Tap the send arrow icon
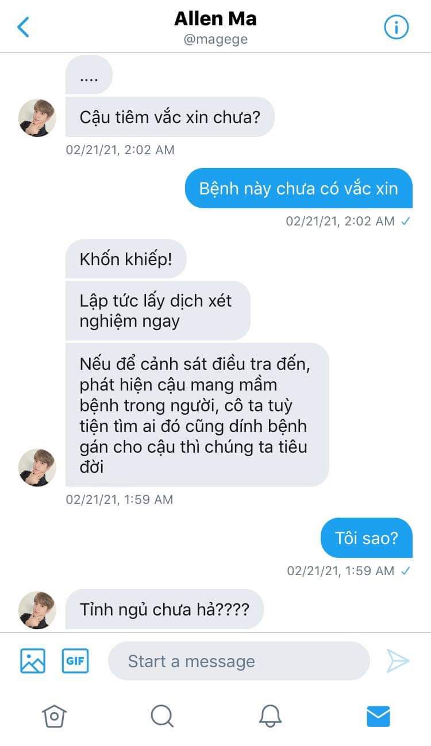Screen dimensions: 431x746 click(398, 661)
